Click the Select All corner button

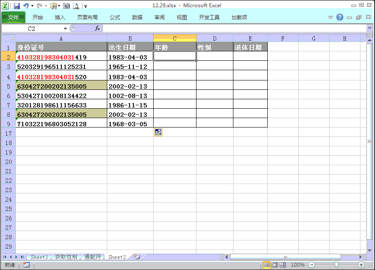tap(9, 38)
